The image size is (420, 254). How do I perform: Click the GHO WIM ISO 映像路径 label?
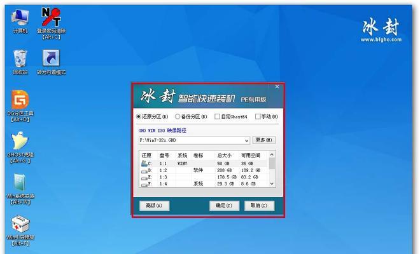tap(162, 130)
